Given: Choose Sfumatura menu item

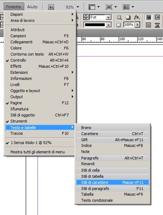Looking at the screenshot, I should point(41,109).
